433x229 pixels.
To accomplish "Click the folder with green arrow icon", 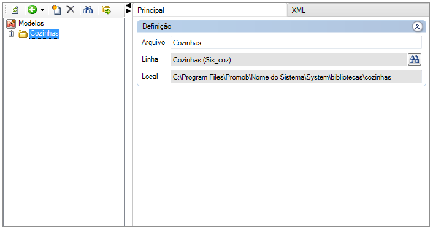I will 106,10.
